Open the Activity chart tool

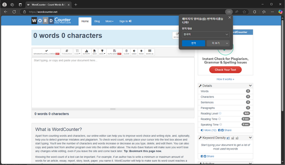[86, 52]
